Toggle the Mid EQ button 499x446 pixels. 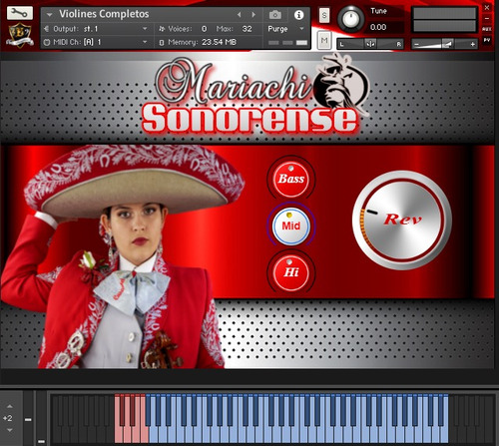click(291, 225)
